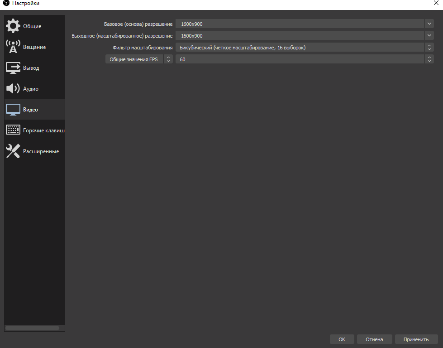Open Горячие клавиши via keyboard icon
This screenshot has height=348, width=443.
(x=13, y=130)
